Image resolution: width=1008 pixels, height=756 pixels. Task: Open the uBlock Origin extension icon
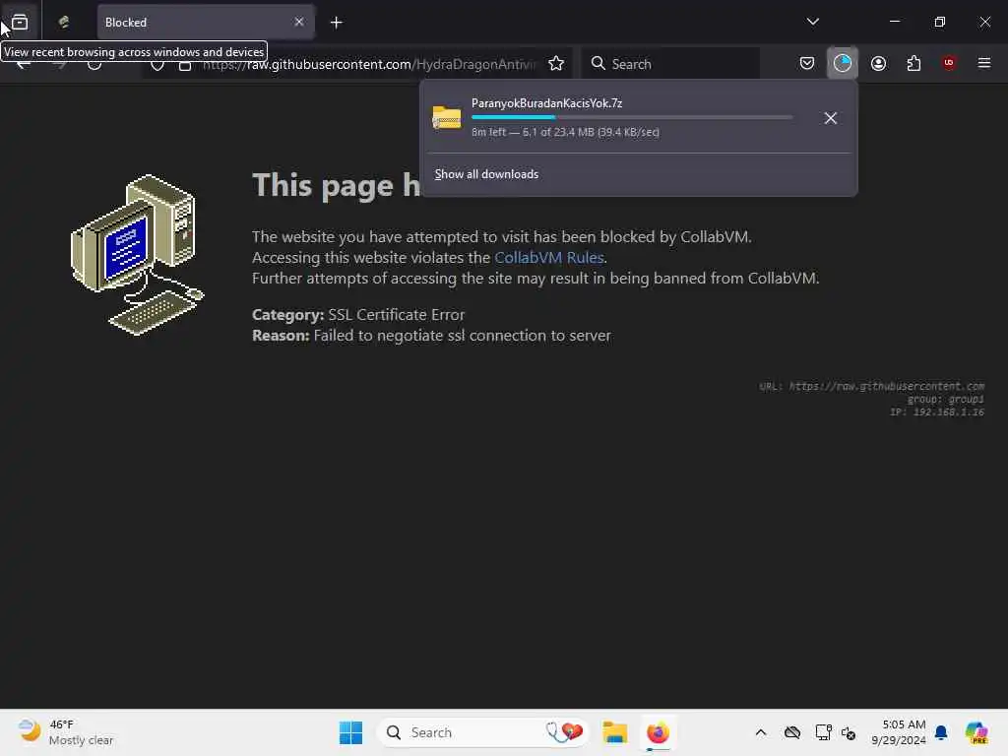point(949,63)
